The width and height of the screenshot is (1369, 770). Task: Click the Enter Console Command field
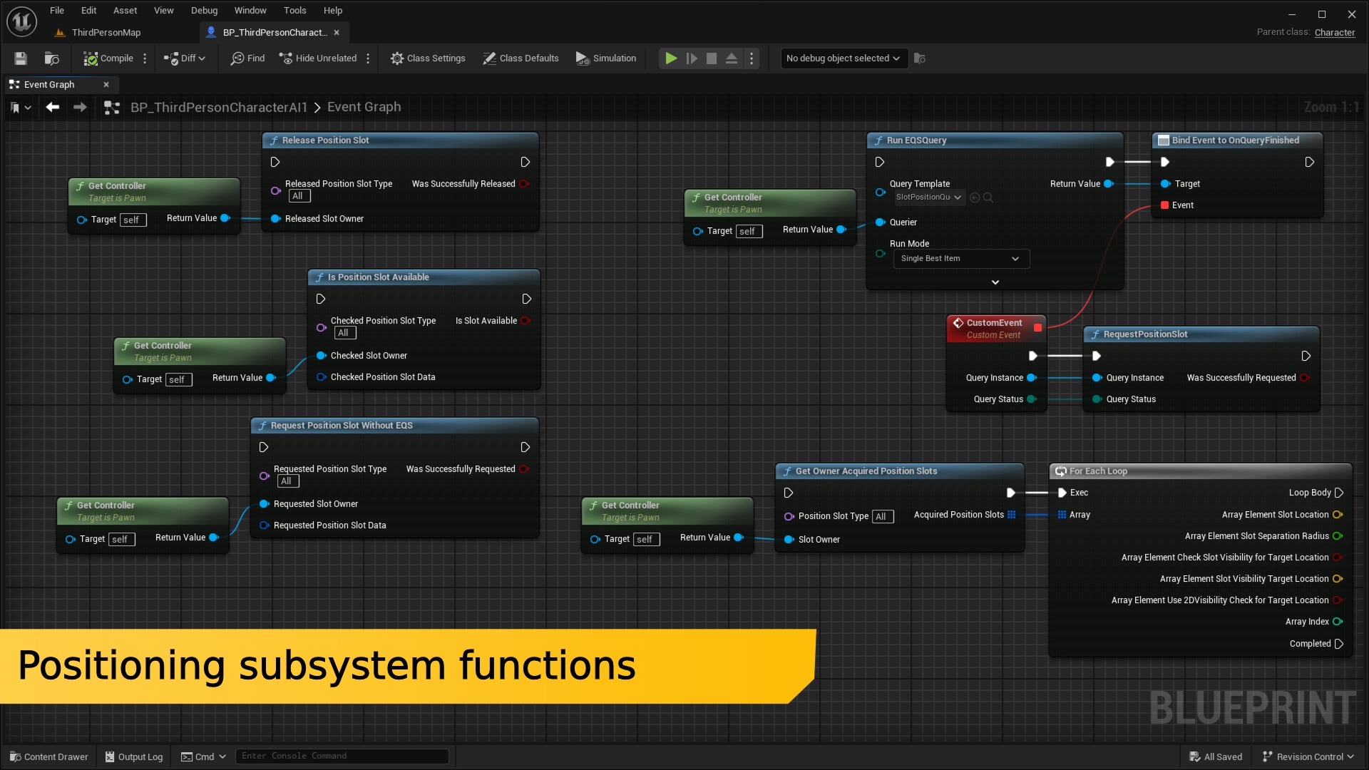pyautogui.click(x=342, y=756)
